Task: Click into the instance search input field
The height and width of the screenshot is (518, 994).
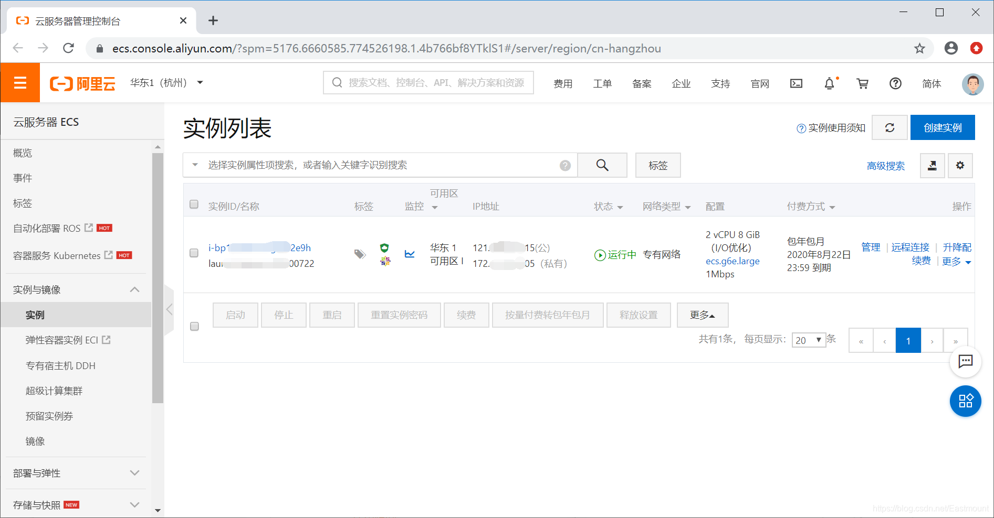Action: pyautogui.click(x=368, y=165)
